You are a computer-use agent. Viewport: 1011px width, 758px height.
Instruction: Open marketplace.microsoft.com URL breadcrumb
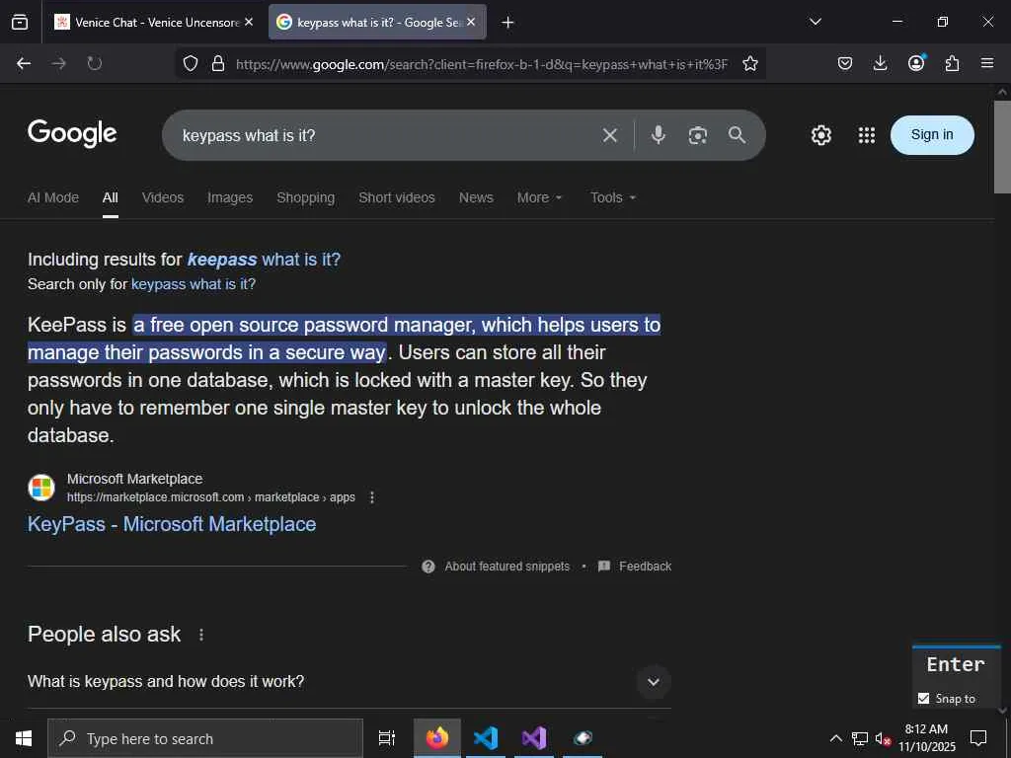pos(211,497)
